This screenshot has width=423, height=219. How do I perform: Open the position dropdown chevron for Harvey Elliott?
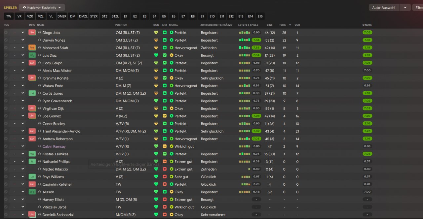[x=23, y=200]
